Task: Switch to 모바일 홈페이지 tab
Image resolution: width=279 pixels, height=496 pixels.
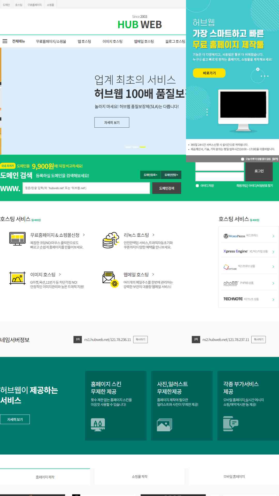Action: tap(234, 477)
